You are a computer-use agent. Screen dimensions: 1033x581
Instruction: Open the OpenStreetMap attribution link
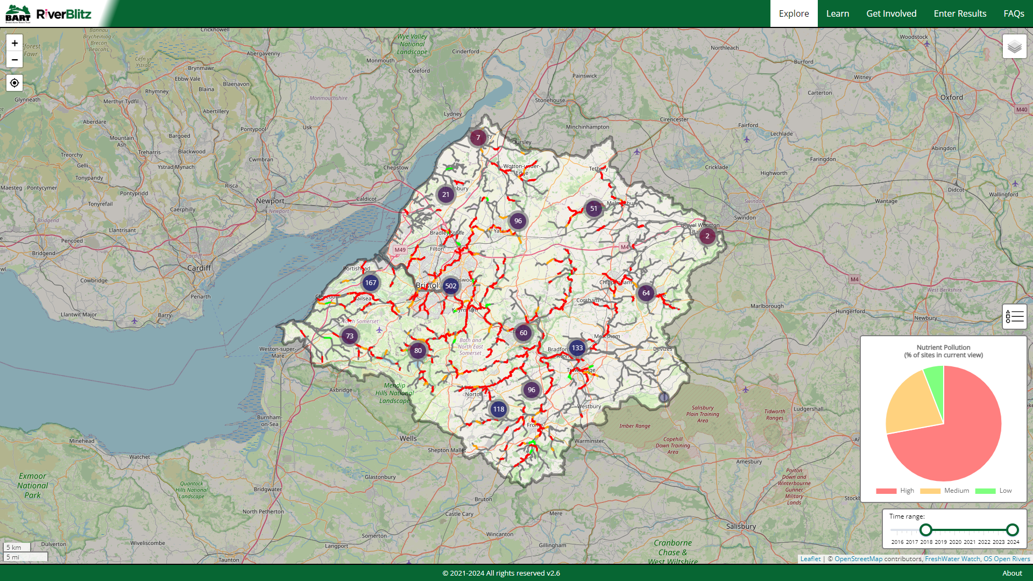click(x=859, y=559)
